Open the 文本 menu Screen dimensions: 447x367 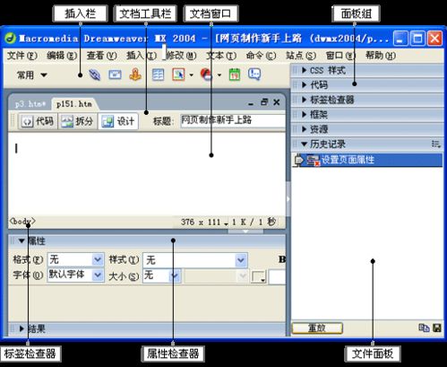(x=221, y=56)
